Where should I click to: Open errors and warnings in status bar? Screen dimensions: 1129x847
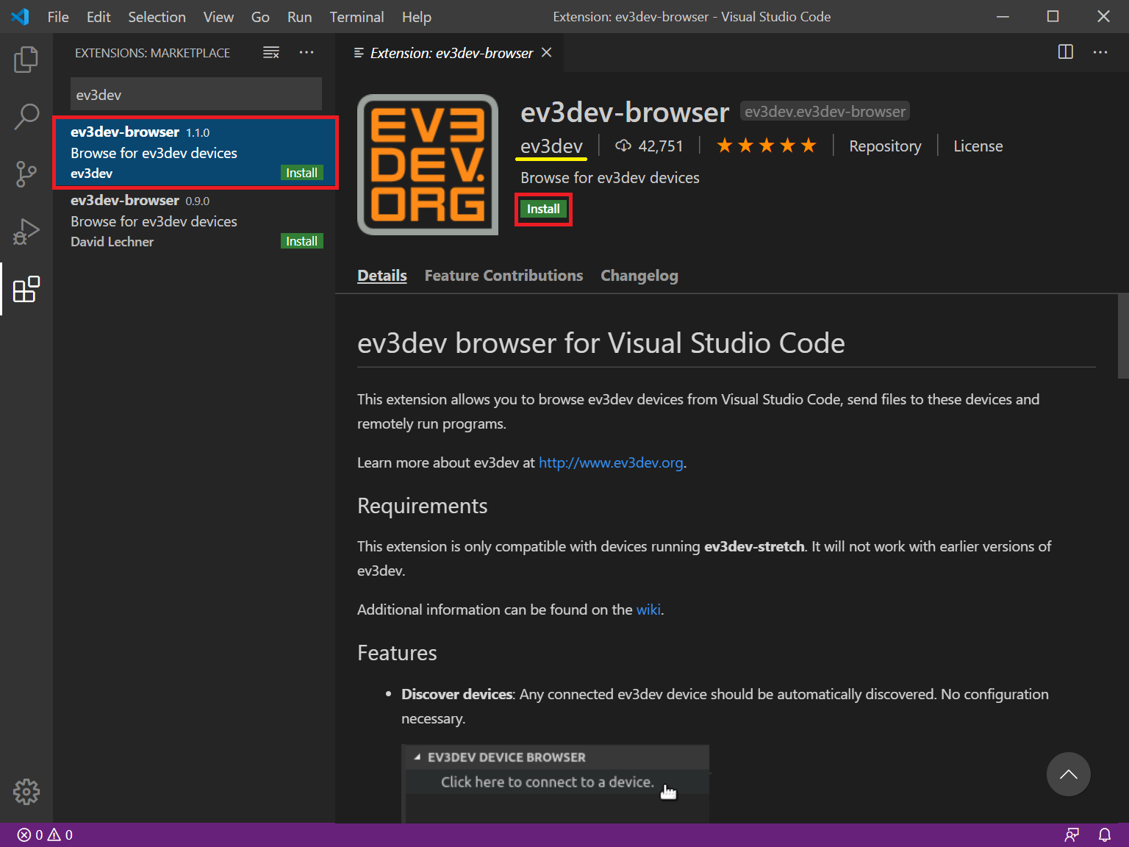[x=46, y=835]
